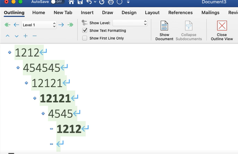Save the document using the floppy icon

tap(80, 2)
